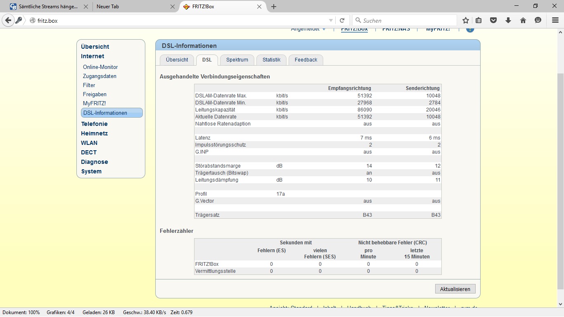Switch to the Statistik tab
Viewport: 564px width, 317px height.
tap(271, 60)
